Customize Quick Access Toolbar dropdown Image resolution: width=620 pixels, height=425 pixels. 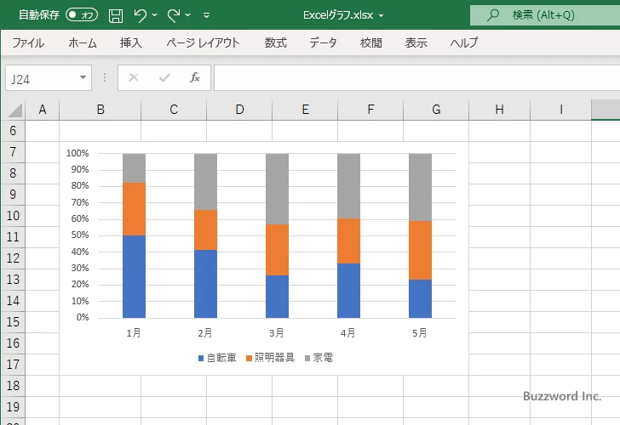pyautogui.click(x=206, y=15)
